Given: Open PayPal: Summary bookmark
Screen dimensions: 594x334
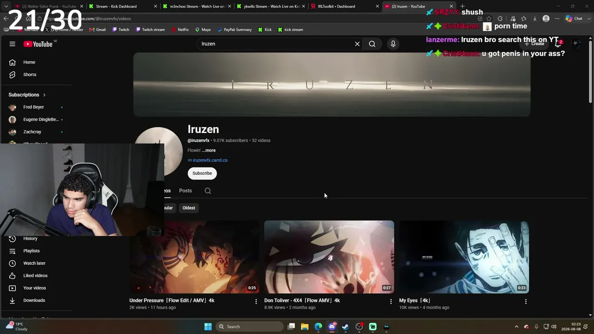Looking at the screenshot, I should click(x=234, y=30).
